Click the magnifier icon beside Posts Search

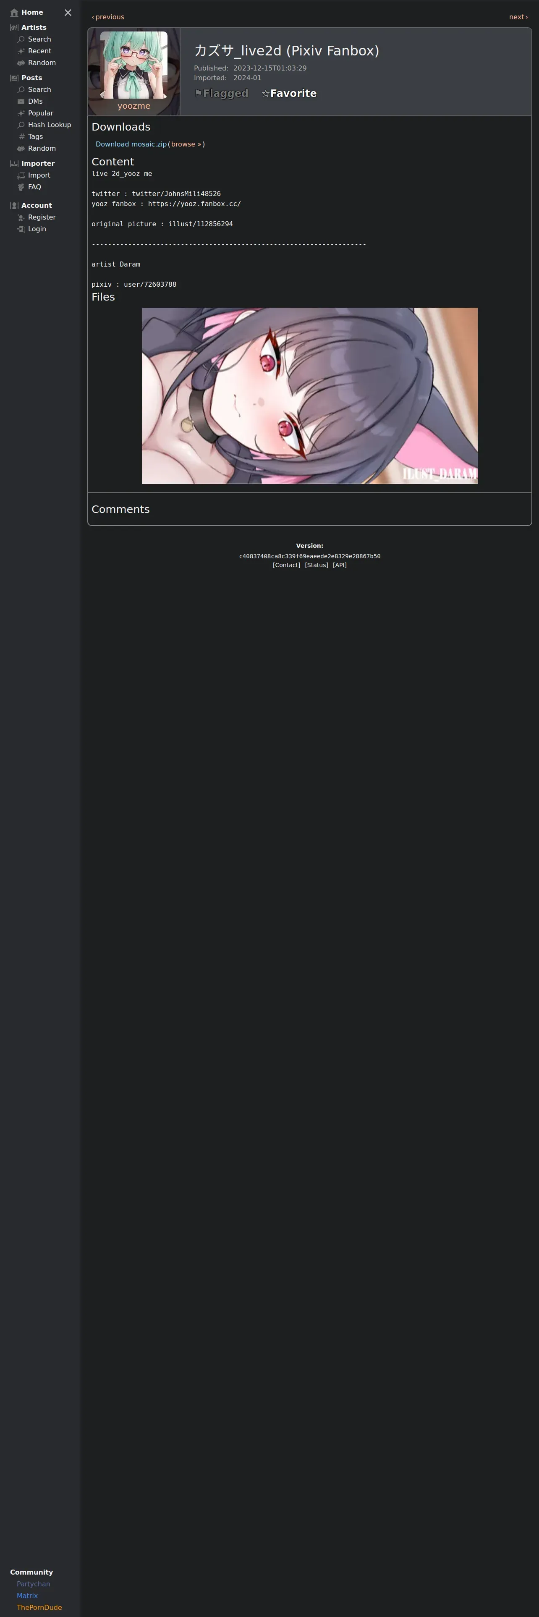(21, 90)
